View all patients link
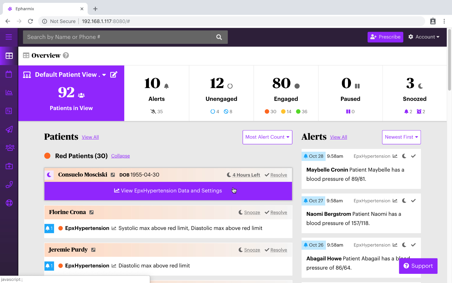This screenshot has height=283, width=452. coord(90,137)
